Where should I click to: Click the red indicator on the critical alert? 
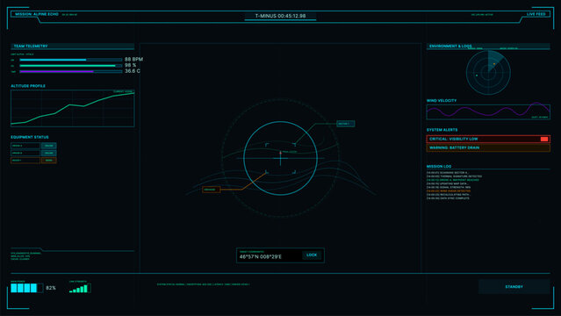click(544, 139)
